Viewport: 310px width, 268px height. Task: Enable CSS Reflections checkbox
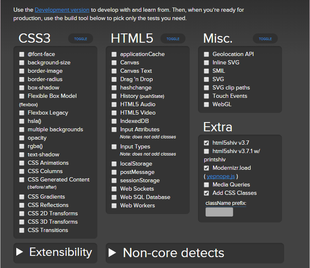point(22,205)
